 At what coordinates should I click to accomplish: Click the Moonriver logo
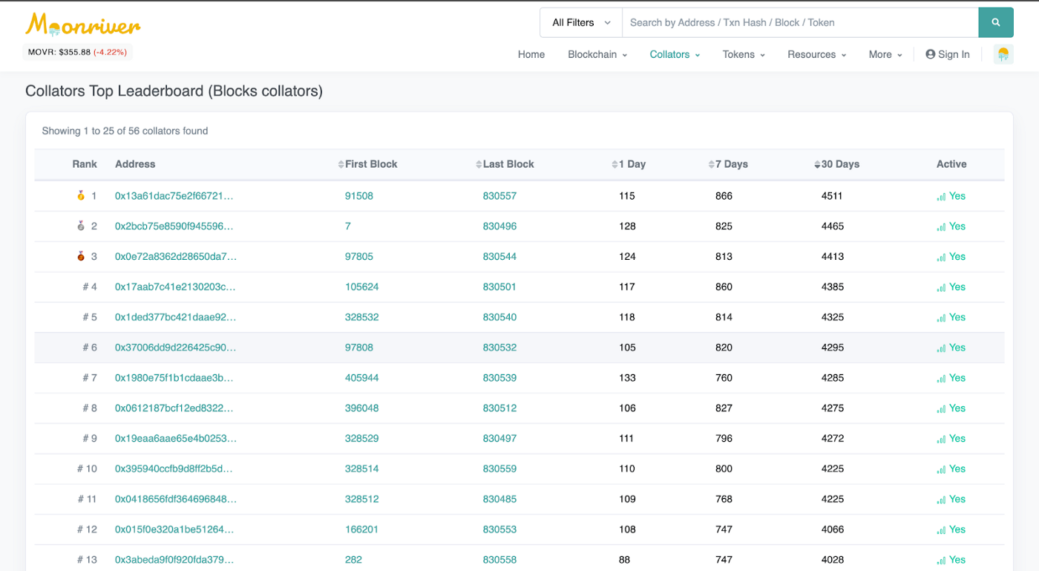[82, 25]
